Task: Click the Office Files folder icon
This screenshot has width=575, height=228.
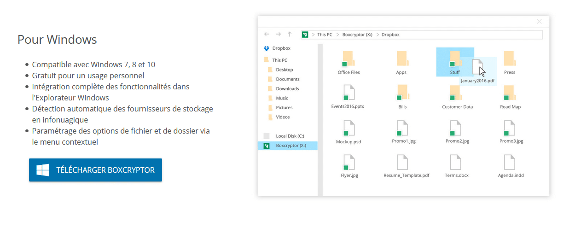Action: click(x=348, y=59)
